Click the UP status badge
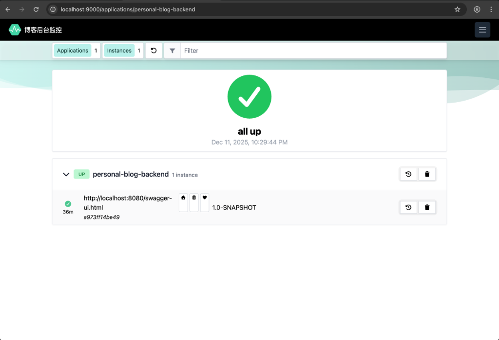Image resolution: width=499 pixels, height=340 pixels. (81, 174)
